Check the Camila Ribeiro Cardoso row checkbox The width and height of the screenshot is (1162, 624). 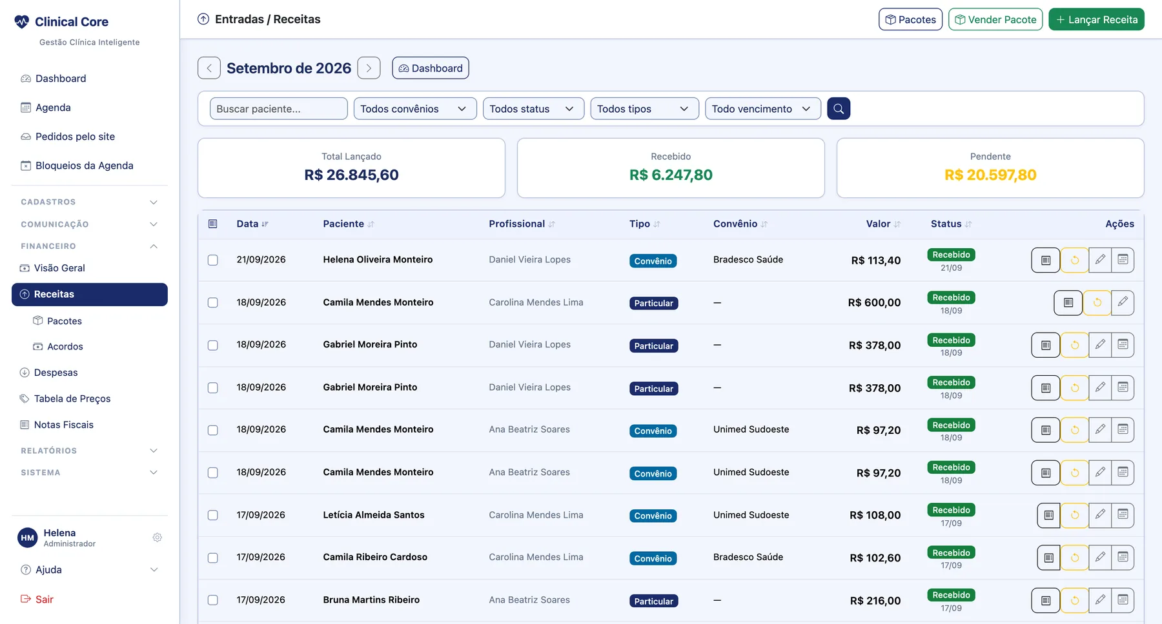pyautogui.click(x=213, y=558)
